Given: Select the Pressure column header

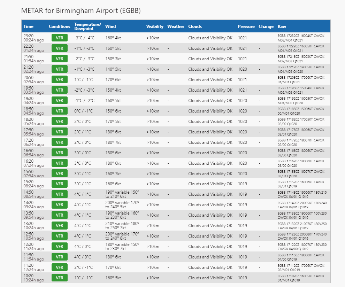Looking at the screenshot, I should tap(246, 26).
